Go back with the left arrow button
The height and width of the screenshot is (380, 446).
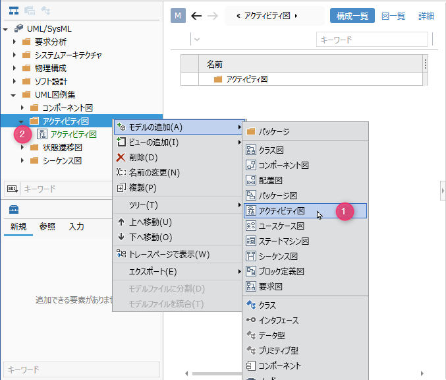point(196,16)
